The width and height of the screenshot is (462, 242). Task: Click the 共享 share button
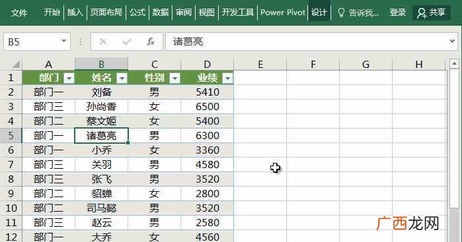[x=432, y=13]
